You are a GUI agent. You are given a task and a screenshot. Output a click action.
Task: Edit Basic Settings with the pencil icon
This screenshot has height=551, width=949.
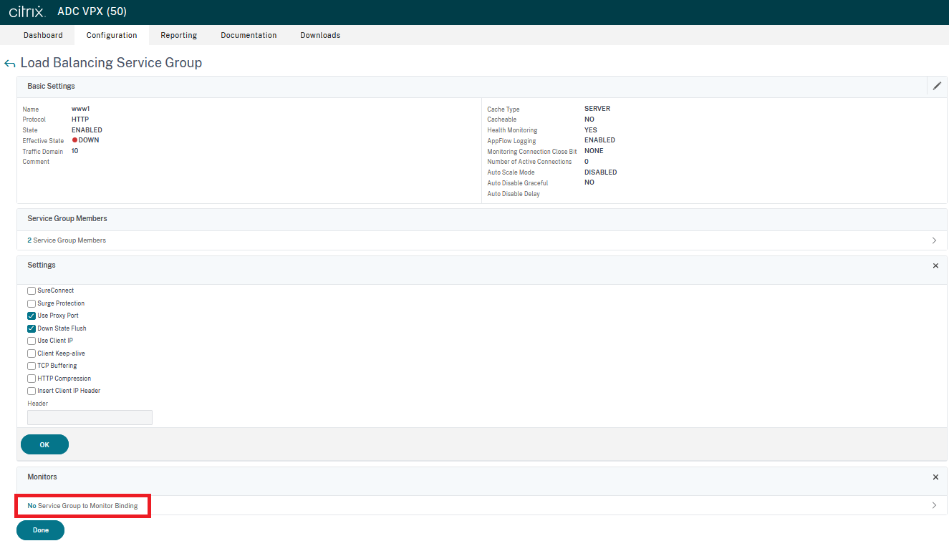pos(937,86)
